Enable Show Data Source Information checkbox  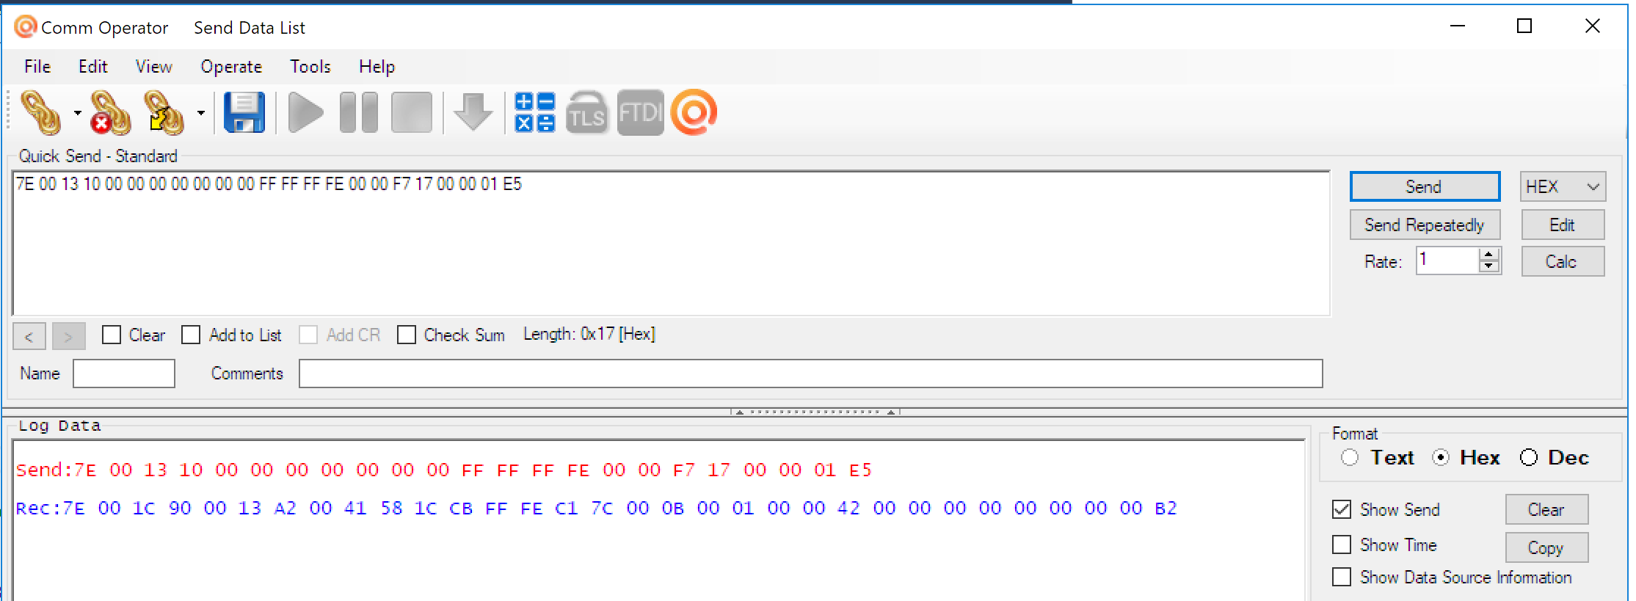pyautogui.click(x=1342, y=577)
